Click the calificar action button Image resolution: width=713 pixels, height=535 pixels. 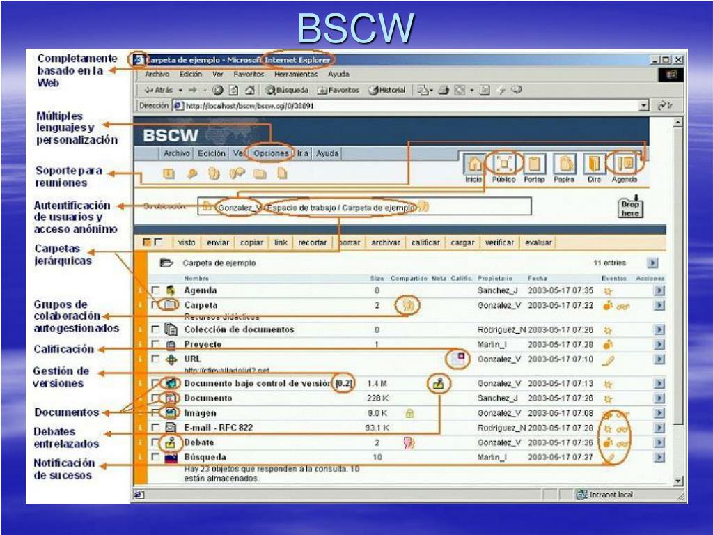tap(425, 242)
